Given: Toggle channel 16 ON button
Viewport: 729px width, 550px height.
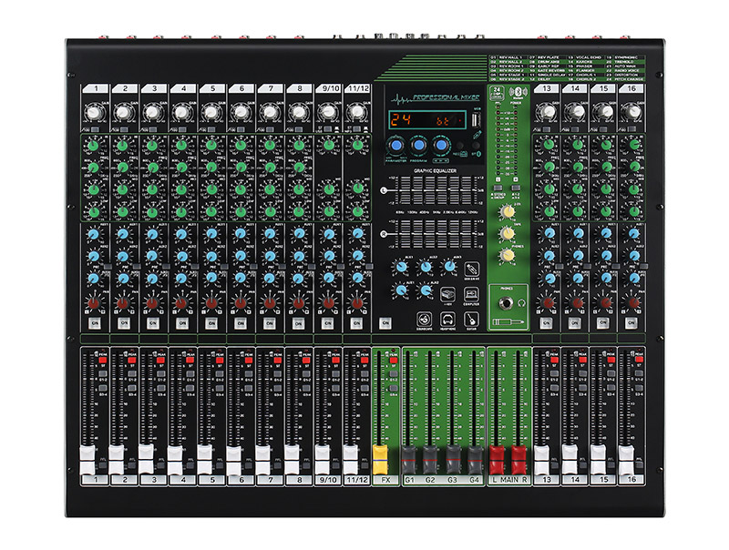Looking at the screenshot, I should [x=627, y=323].
